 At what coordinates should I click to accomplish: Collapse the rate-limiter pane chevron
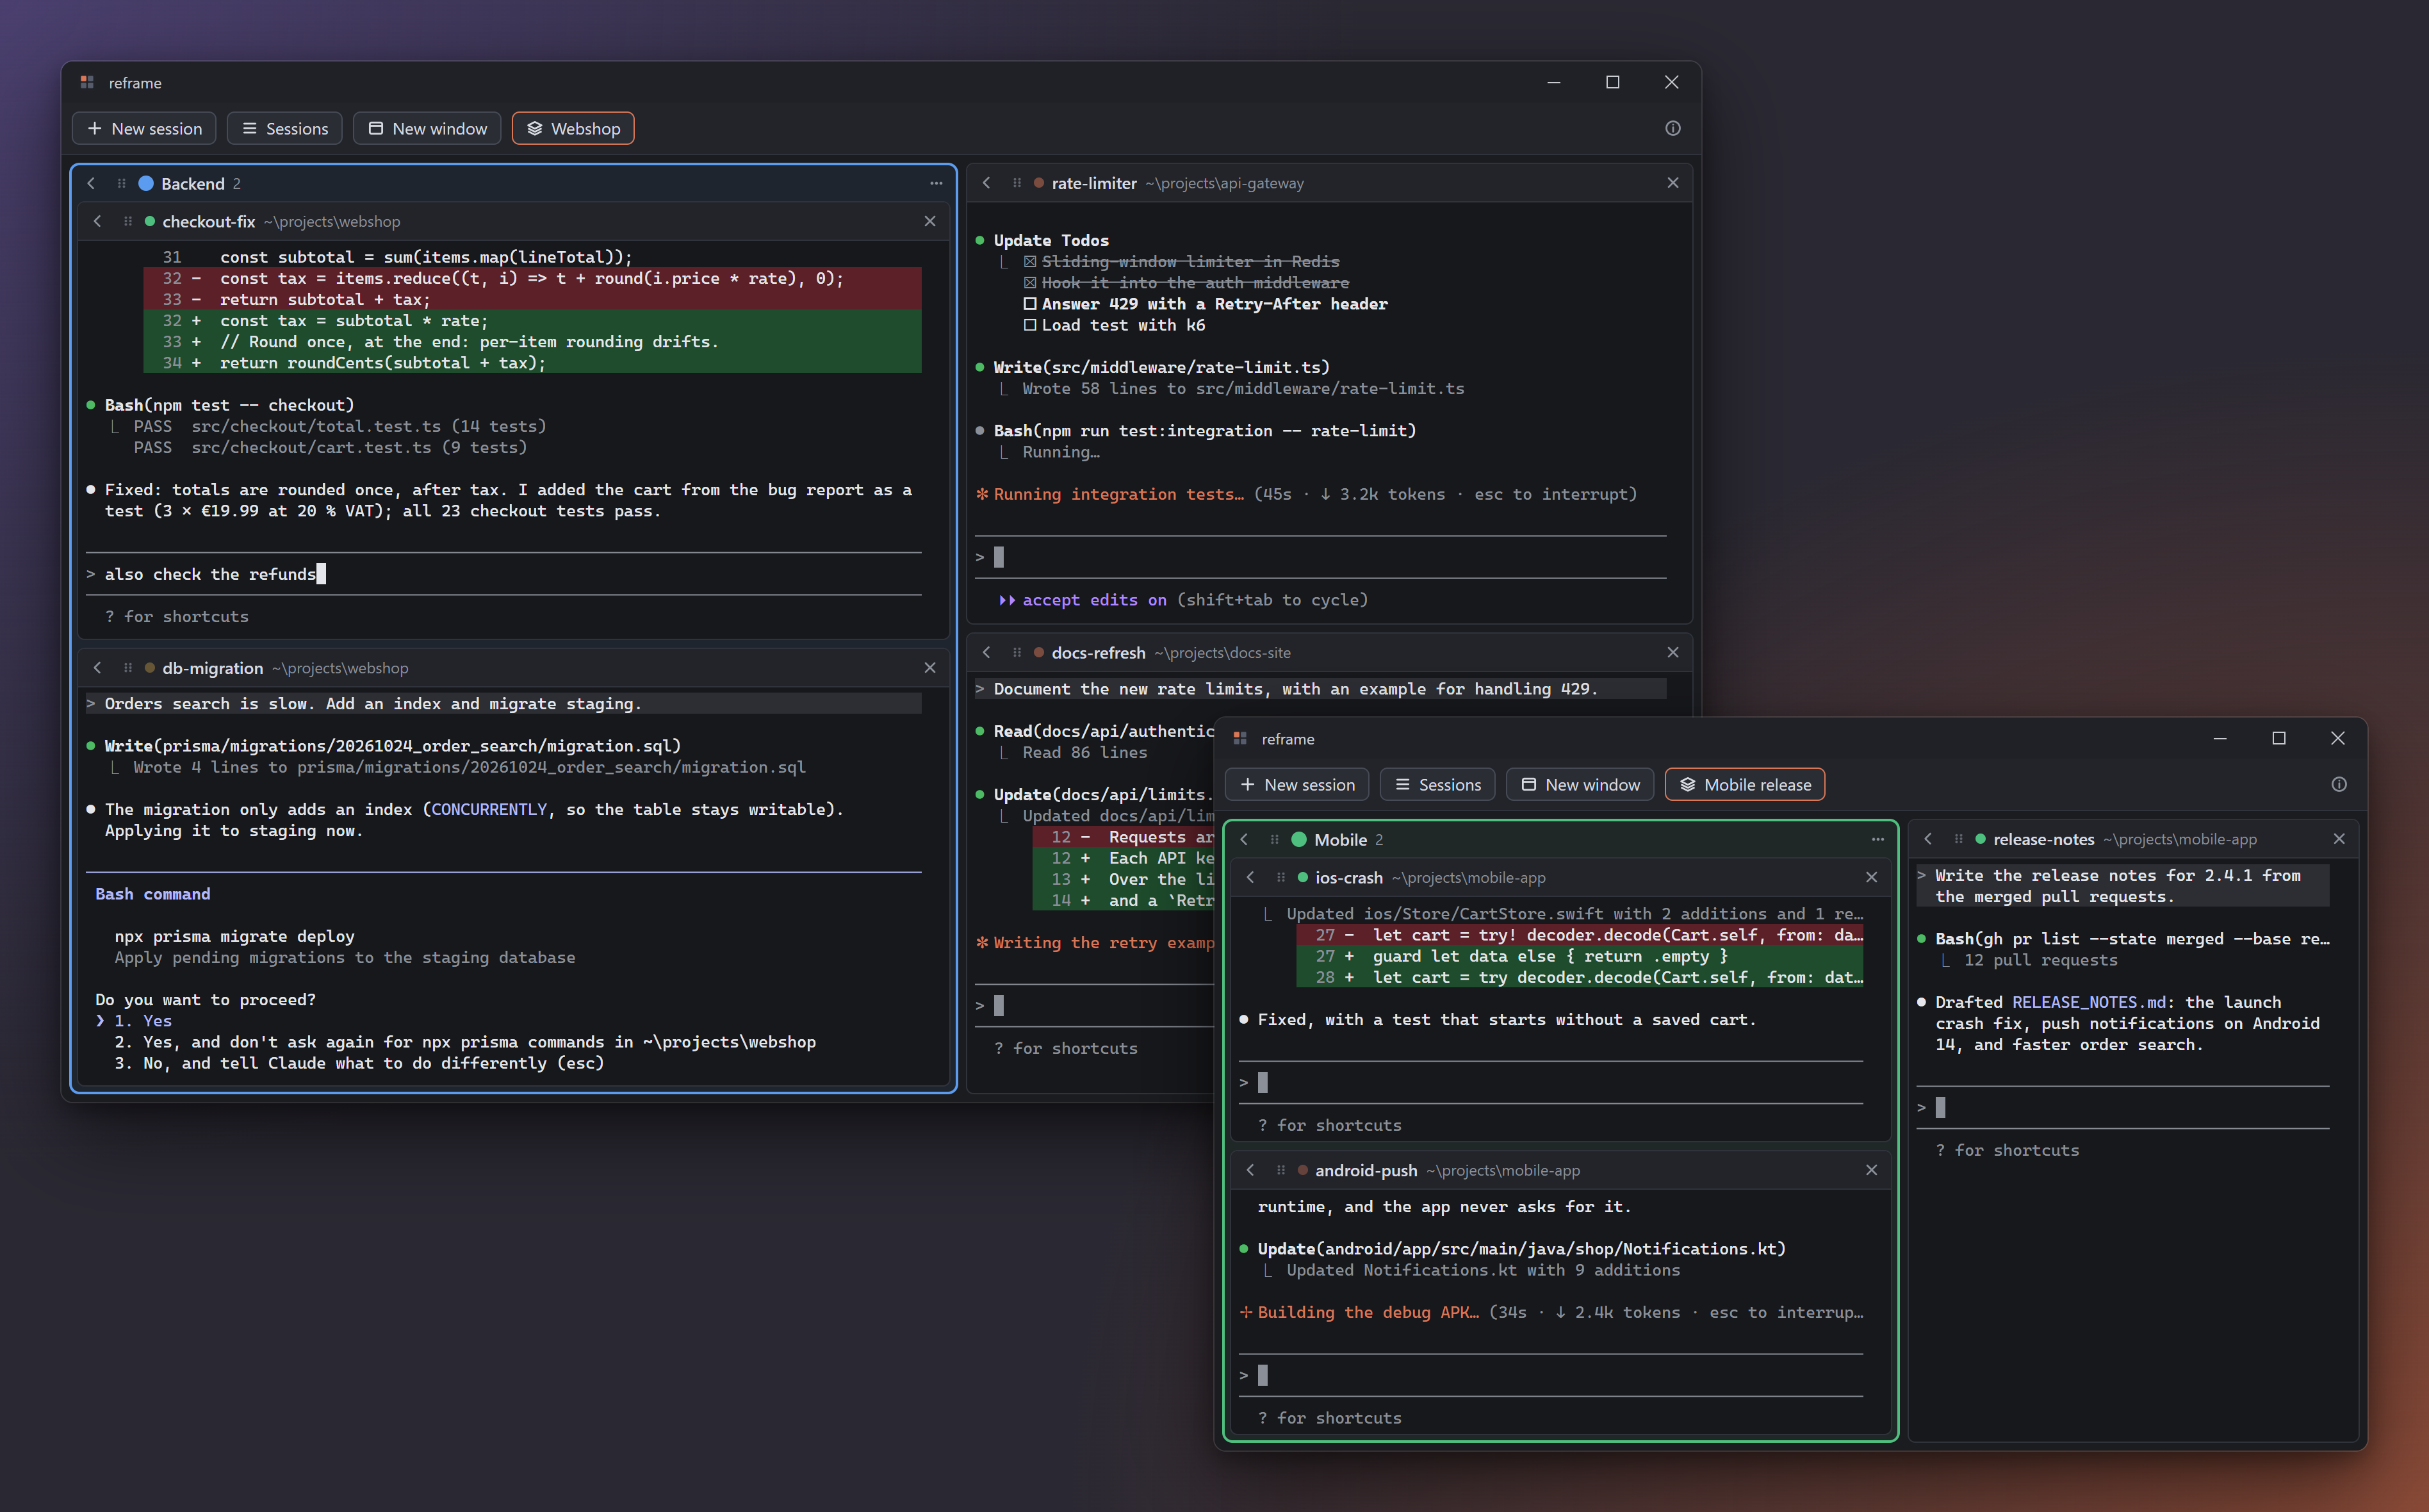[986, 182]
